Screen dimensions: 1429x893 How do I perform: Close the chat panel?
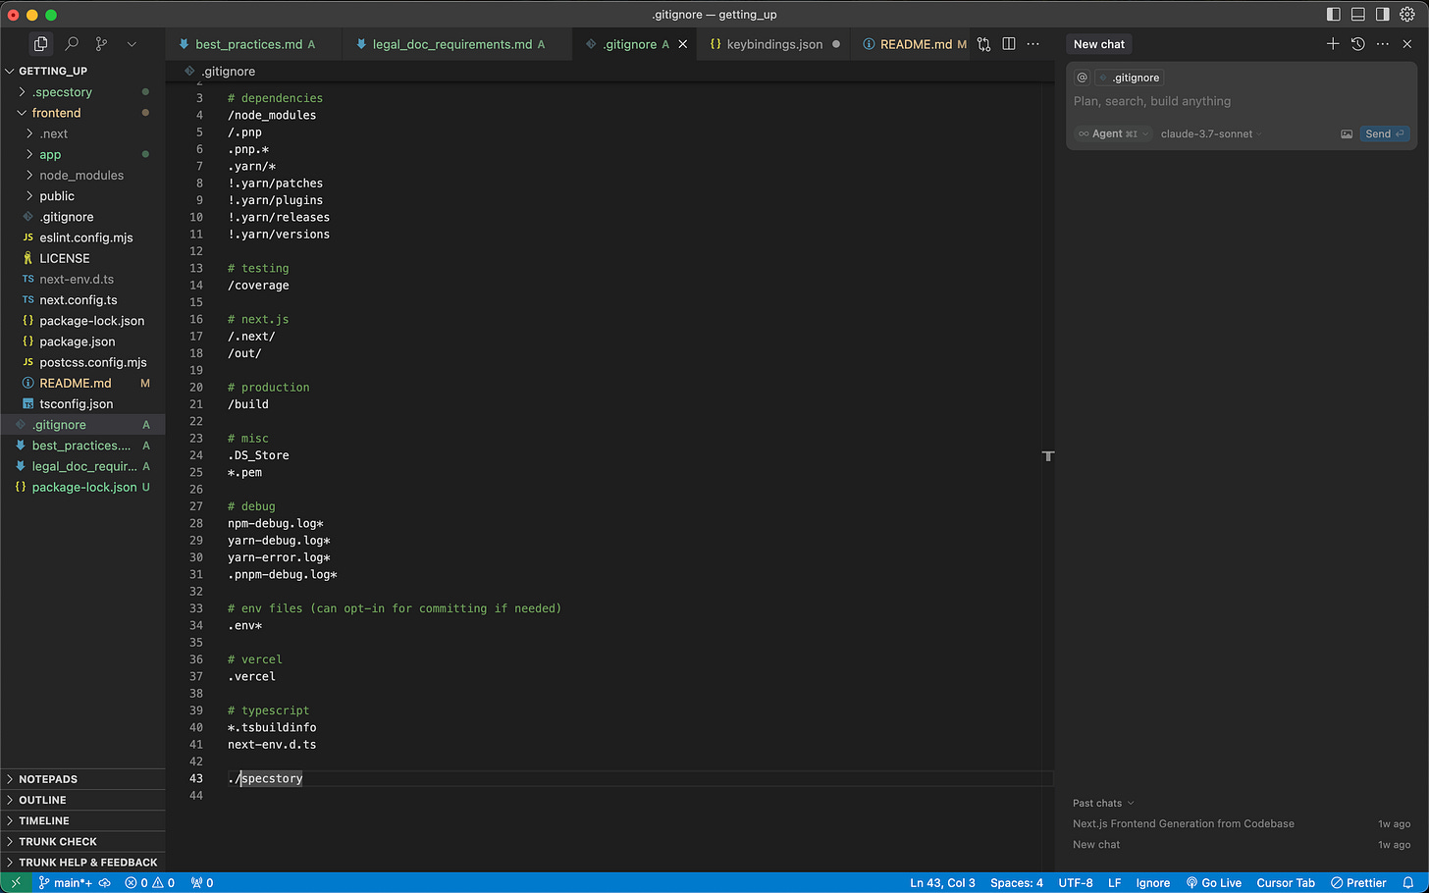1407,44
